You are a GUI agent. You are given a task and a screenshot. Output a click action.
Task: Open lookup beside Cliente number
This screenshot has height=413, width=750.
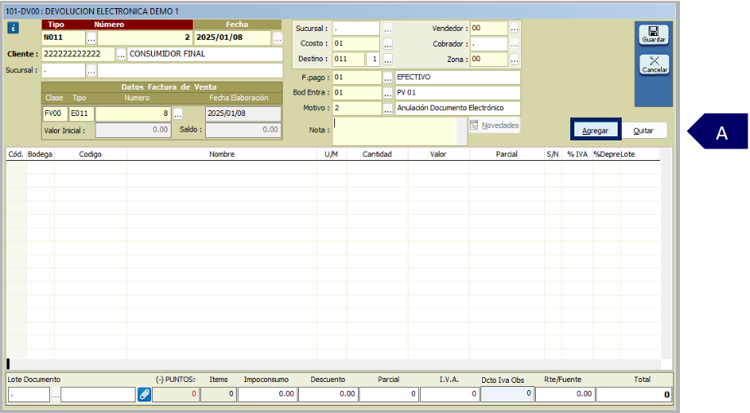[x=121, y=55]
